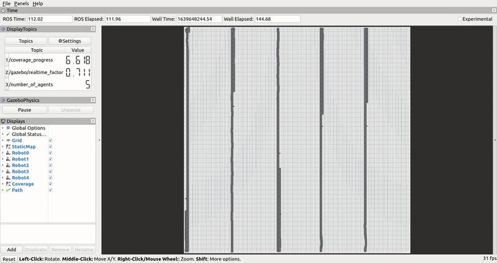Click the ROS Time field
Screen dimensions: 497x263
point(50,19)
